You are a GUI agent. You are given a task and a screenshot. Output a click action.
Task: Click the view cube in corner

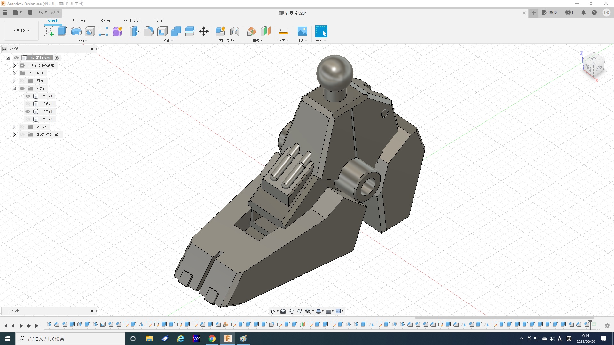click(x=594, y=65)
